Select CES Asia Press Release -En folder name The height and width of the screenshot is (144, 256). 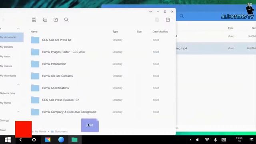click(60, 100)
